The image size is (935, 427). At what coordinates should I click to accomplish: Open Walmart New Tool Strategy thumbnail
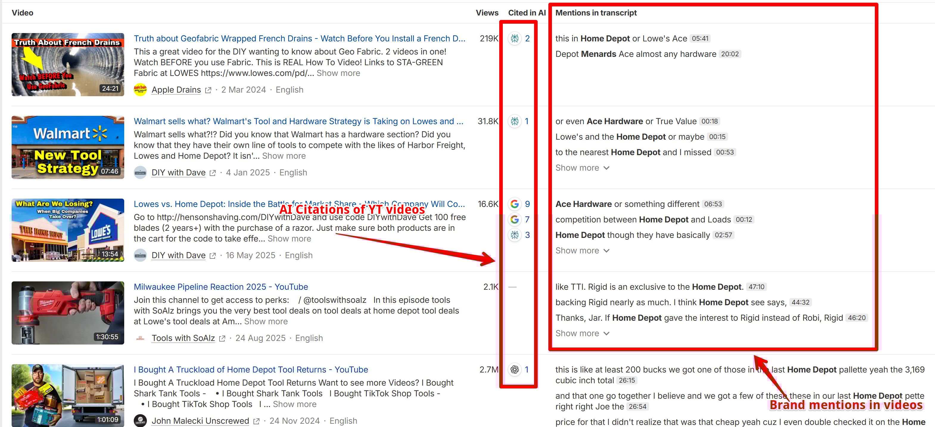[x=68, y=147]
